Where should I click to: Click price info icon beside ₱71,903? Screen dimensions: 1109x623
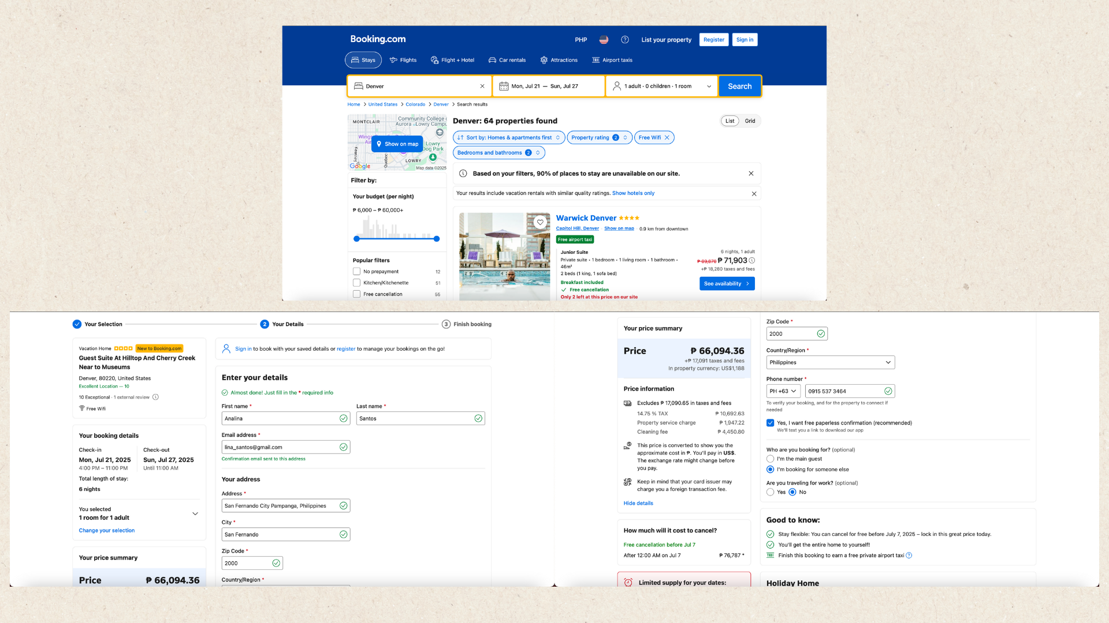752,261
